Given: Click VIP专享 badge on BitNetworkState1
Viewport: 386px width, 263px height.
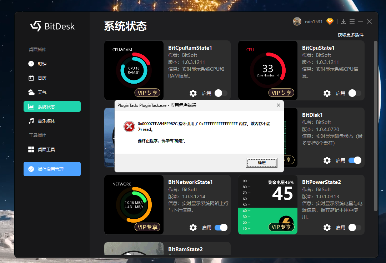Looking at the screenshot, I should (x=147, y=227).
